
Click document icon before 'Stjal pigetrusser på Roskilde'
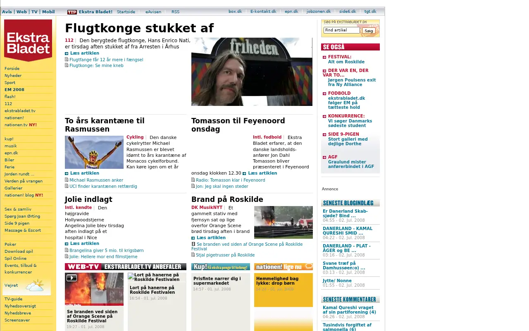coord(193,255)
